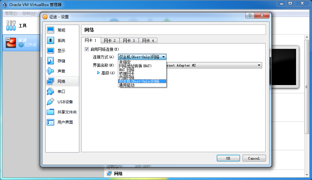Screen dimensions: 312x180
Task: Switch to the 网卡 4 tab
Action: tap(148, 41)
